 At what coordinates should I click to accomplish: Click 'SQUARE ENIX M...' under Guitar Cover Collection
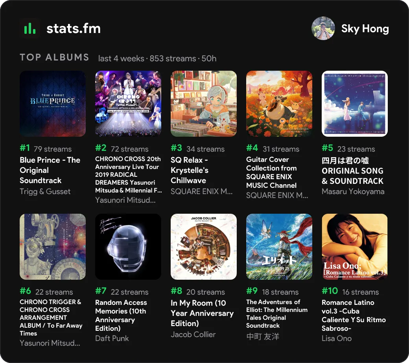[277, 195]
